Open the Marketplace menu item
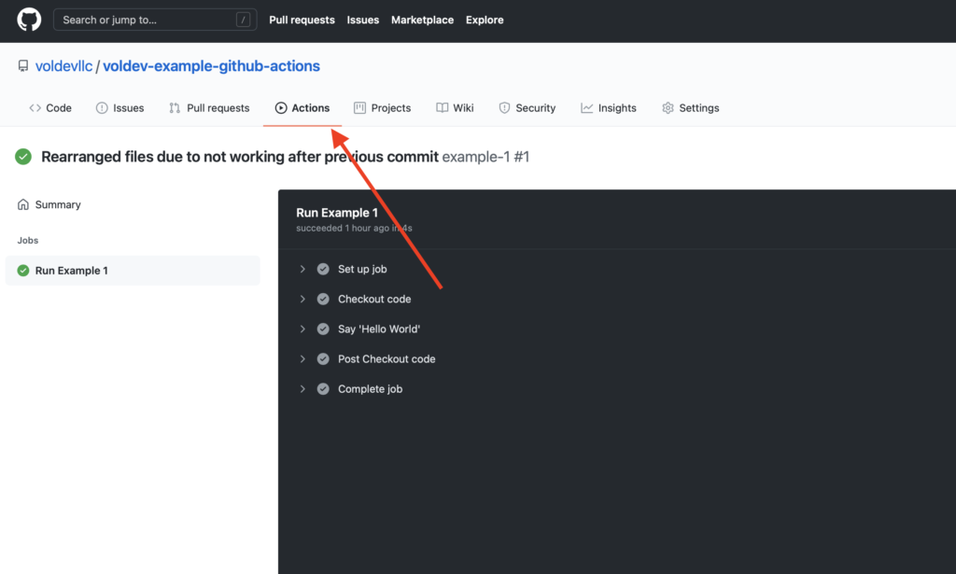Viewport: 956px width, 574px height. 422,19
